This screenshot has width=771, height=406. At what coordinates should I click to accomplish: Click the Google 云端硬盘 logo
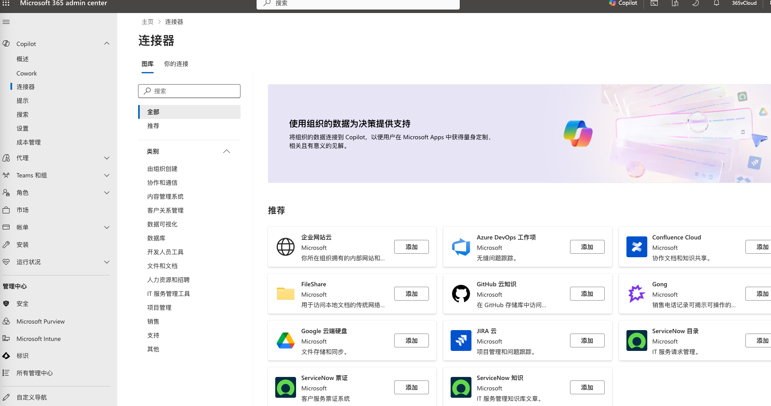(286, 341)
